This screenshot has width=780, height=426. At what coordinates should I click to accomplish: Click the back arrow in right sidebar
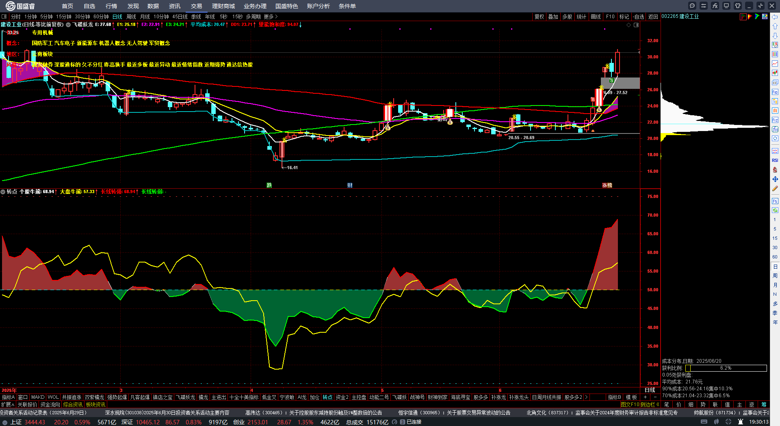(x=775, y=17)
